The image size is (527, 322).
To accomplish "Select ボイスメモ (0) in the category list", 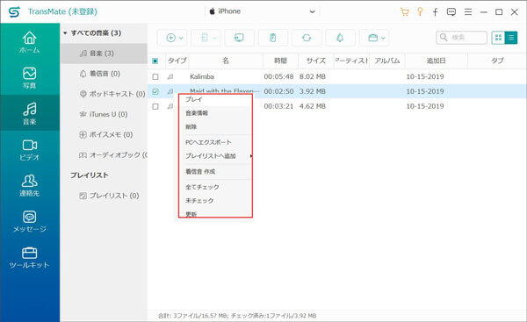I will click(104, 134).
